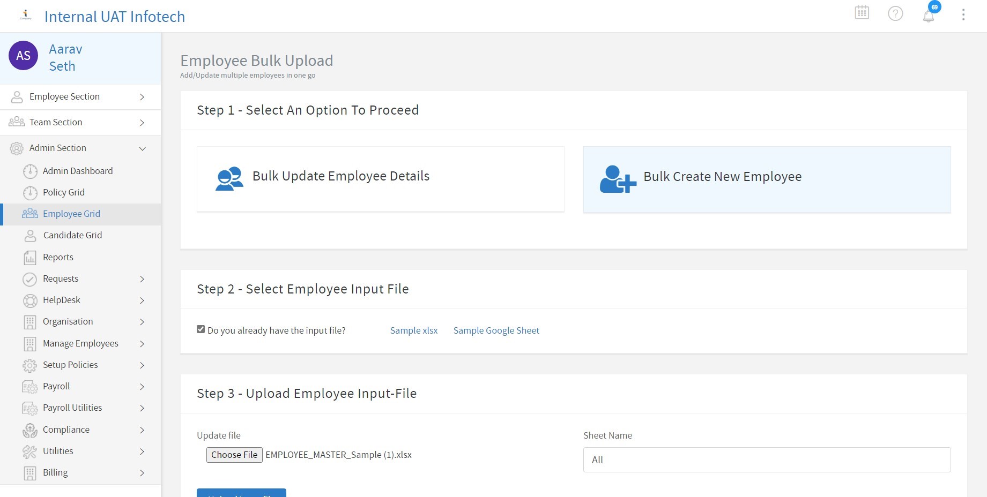Click the Choose File button
The width and height of the screenshot is (987, 497).
tap(234, 455)
